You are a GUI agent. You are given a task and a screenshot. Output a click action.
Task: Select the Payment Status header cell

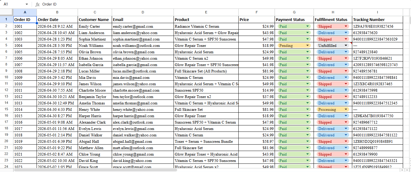click(294, 19)
